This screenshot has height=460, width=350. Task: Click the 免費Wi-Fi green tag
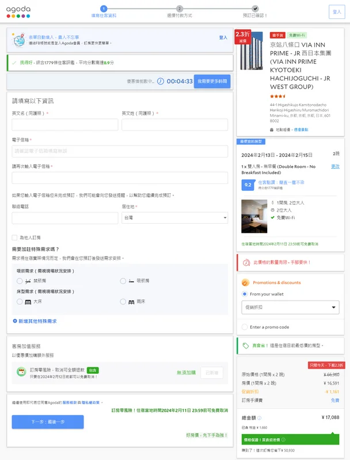[x=296, y=35]
